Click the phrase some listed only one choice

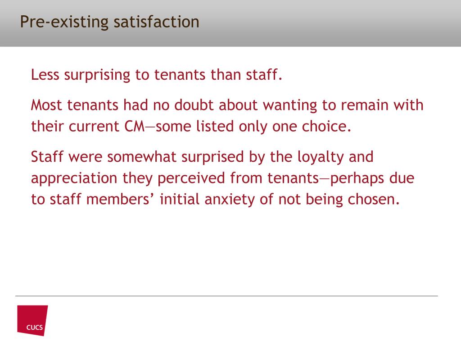pyautogui.click(x=253, y=126)
